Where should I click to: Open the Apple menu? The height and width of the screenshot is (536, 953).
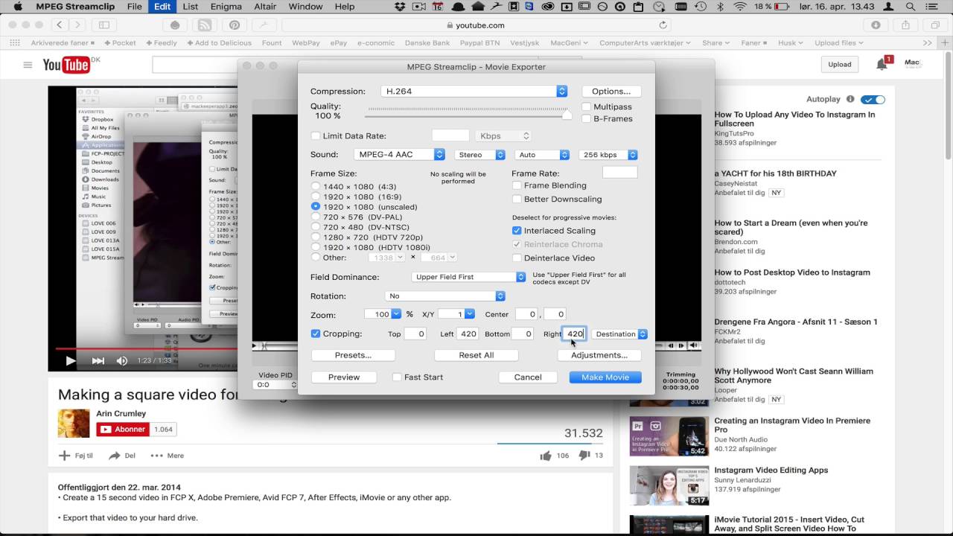(18, 7)
